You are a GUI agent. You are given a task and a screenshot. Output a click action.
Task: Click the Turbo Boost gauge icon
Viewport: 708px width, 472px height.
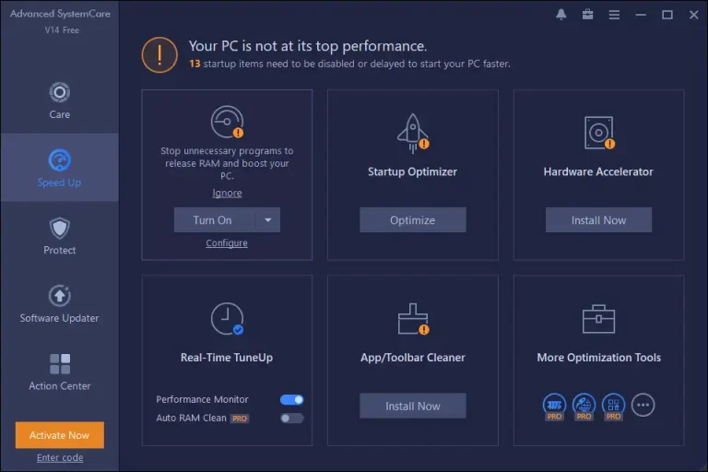(227, 122)
